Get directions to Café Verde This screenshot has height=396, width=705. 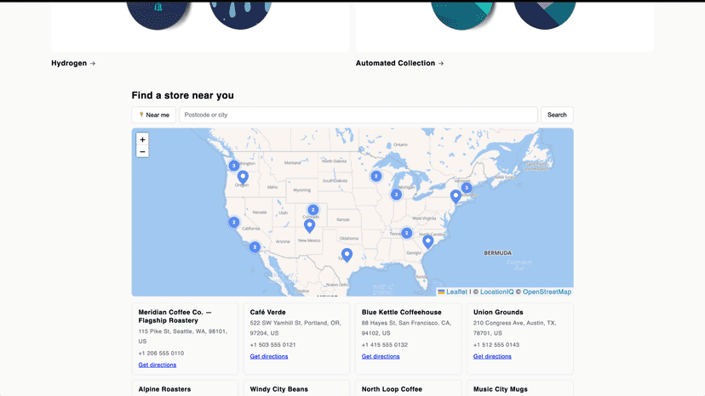click(269, 357)
